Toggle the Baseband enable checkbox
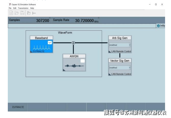171x118 pixels. (x=50, y=42)
